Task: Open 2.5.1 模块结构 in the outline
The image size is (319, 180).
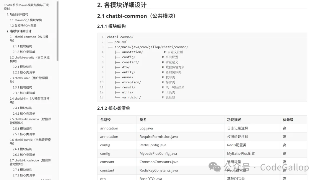Action: [22, 129]
